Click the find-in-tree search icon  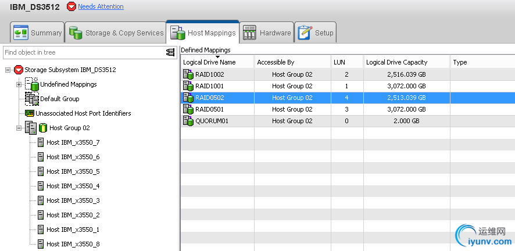(x=170, y=52)
